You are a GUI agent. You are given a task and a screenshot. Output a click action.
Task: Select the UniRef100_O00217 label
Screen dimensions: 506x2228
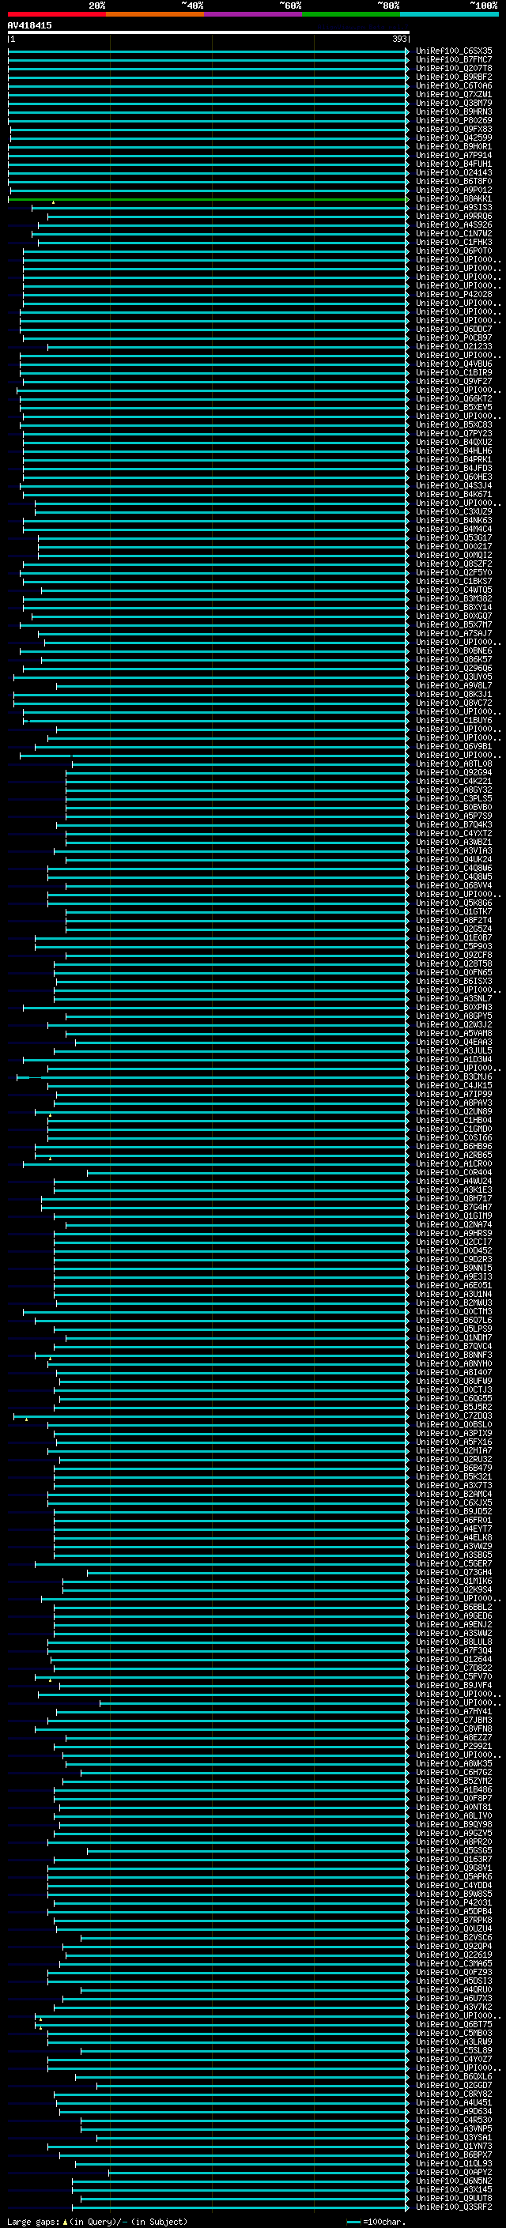pyautogui.click(x=454, y=546)
